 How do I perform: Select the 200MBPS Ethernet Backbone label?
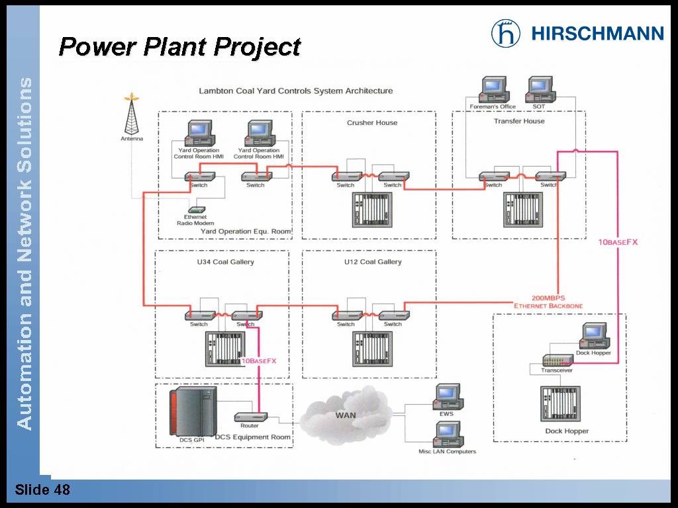[548, 302]
